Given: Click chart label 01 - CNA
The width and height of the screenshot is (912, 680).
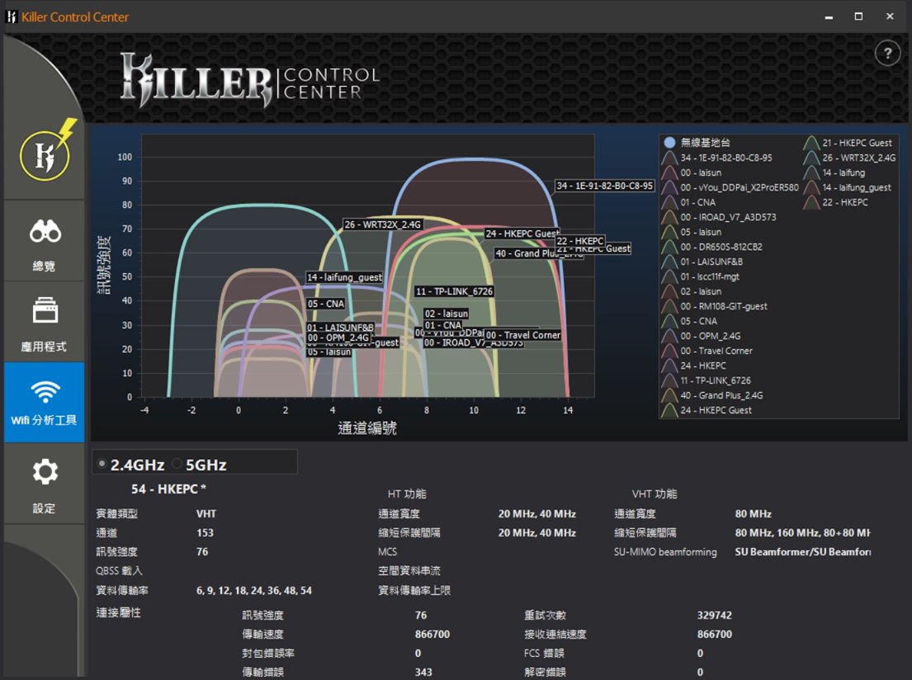Looking at the screenshot, I should (442, 325).
